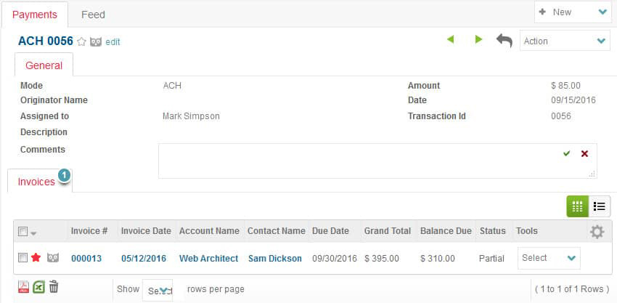Check the box for invoice 000013
Image resolution: width=617 pixels, height=303 pixels.
coord(23,258)
